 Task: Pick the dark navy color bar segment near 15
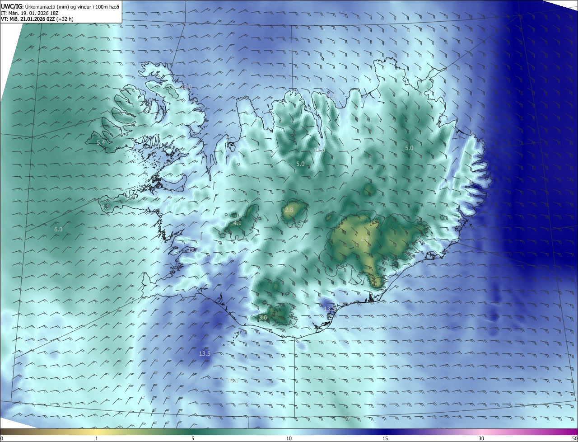click(x=385, y=432)
